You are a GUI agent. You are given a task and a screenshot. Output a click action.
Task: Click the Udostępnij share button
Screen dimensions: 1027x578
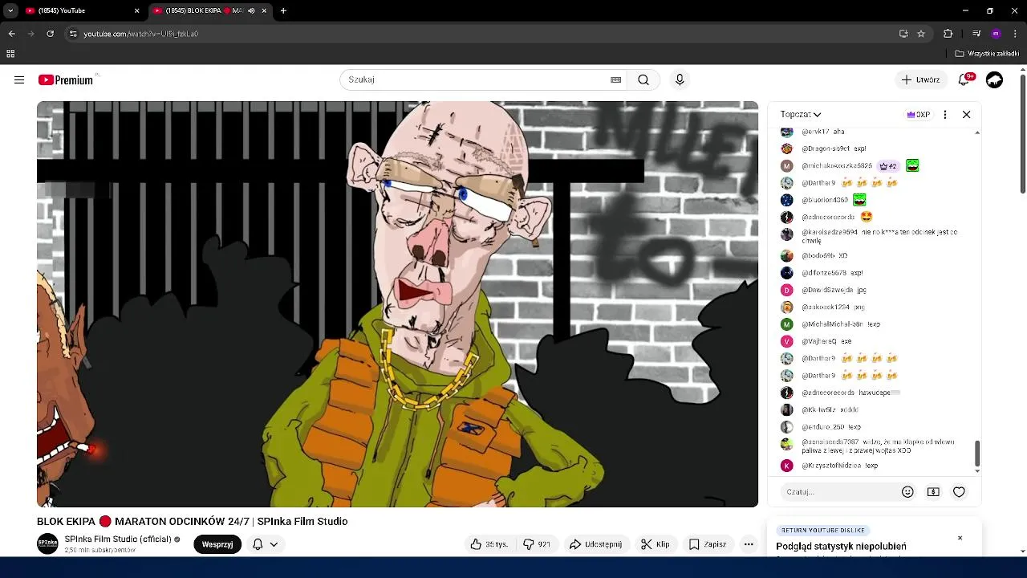(596, 544)
